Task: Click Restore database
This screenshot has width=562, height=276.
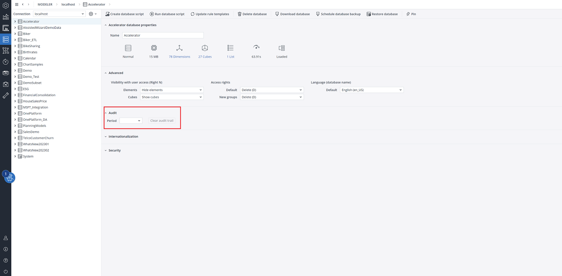Action: coord(382,14)
